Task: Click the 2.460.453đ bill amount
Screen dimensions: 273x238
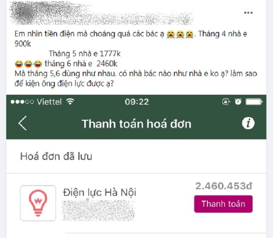Action: pos(224,186)
